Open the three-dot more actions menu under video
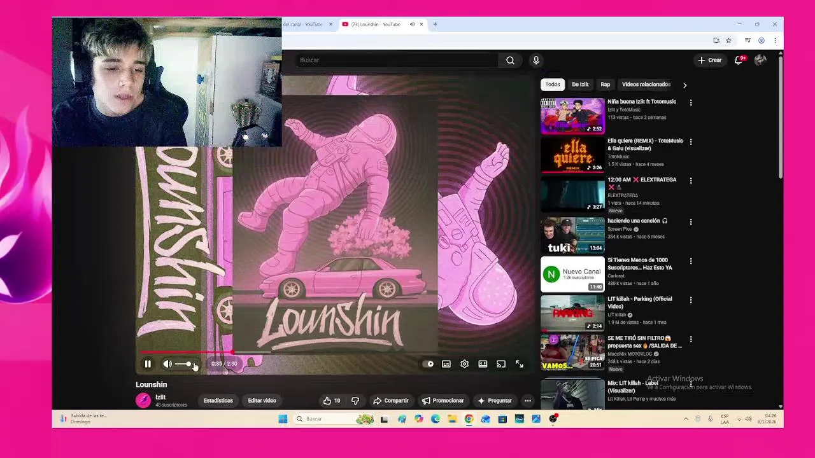 point(528,401)
